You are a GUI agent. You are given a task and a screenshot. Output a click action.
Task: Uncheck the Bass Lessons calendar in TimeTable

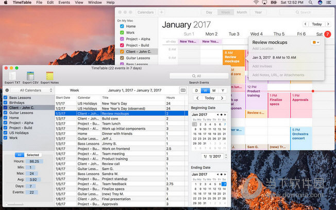pos(5,98)
